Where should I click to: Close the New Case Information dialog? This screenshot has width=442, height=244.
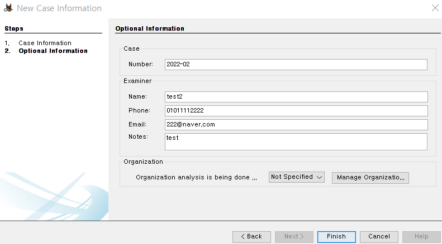[435, 8]
